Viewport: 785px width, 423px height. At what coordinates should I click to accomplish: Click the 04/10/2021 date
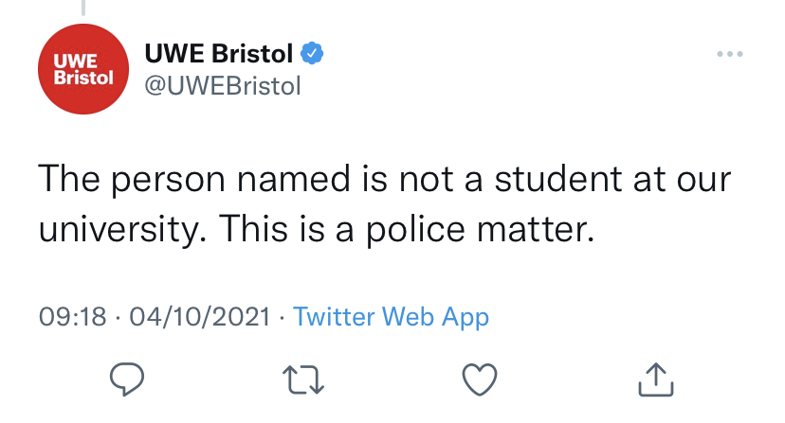200,317
